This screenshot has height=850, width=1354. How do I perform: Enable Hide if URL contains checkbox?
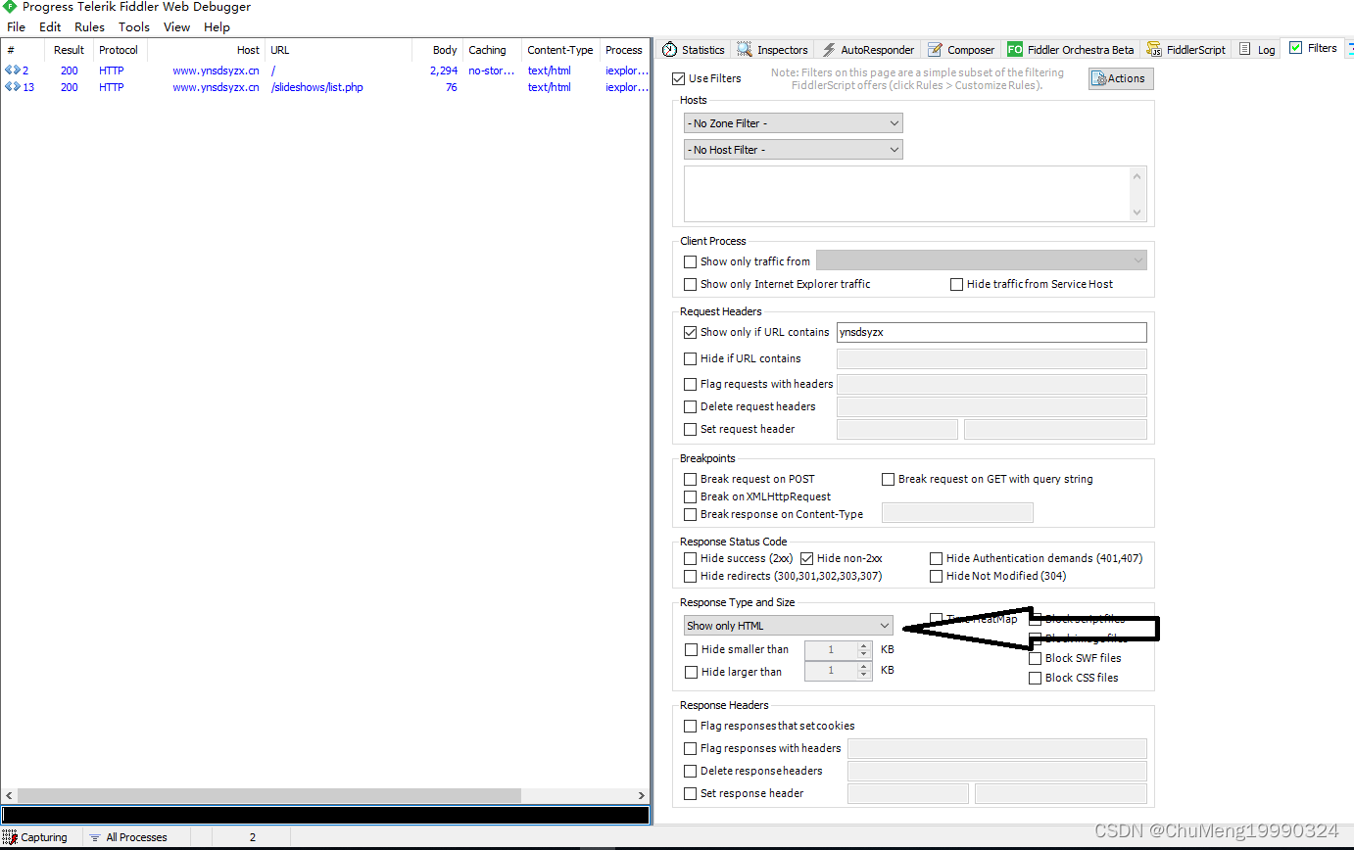[691, 358]
